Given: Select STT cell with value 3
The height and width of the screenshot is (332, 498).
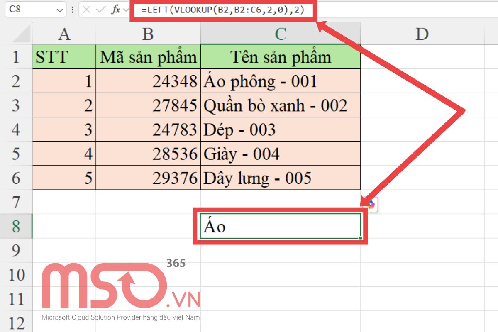Looking at the screenshot, I should click(x=64, y=129).
